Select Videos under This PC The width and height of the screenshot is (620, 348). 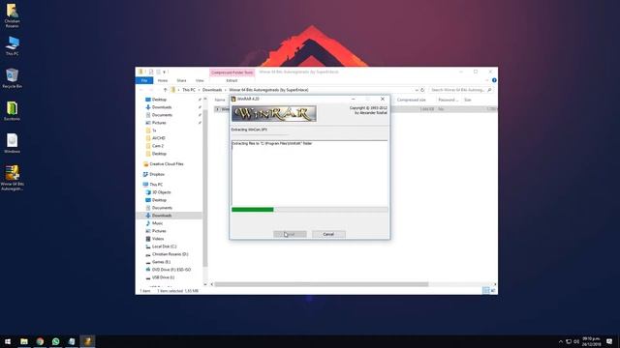(158, 239)
